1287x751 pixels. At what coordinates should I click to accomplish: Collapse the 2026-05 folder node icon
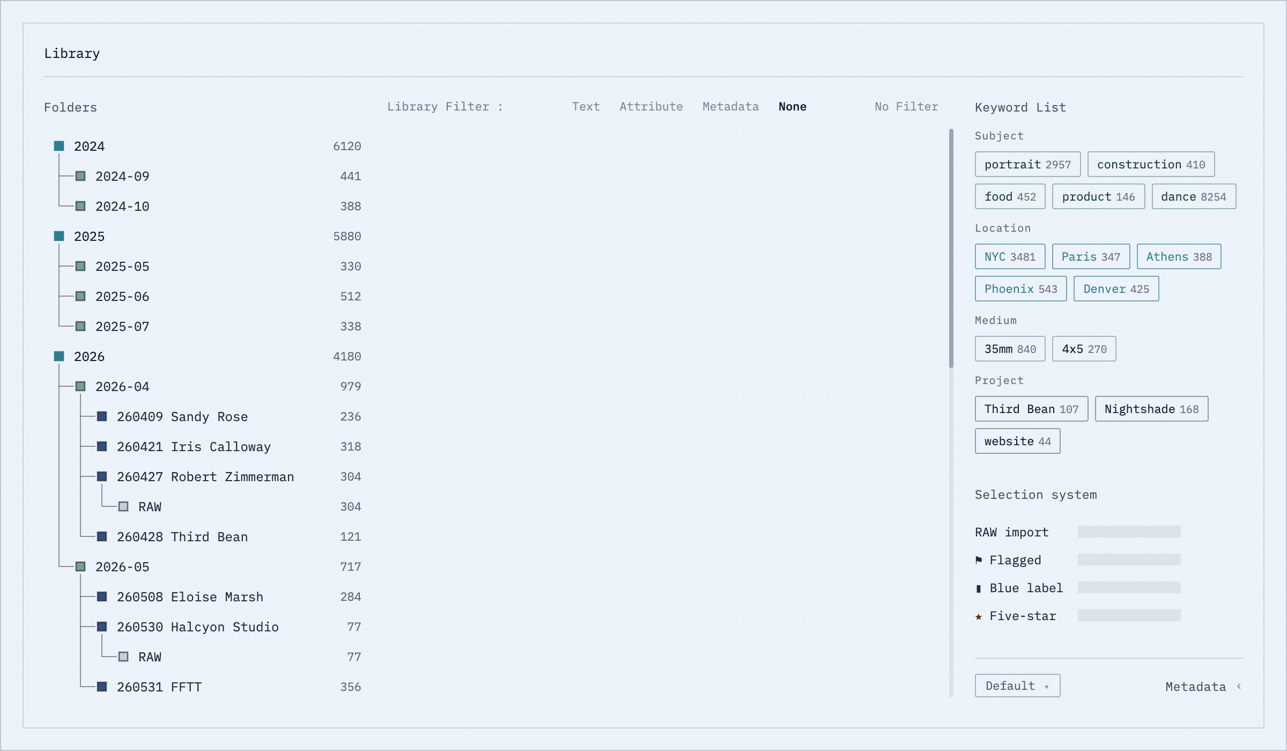click(80, 566)
